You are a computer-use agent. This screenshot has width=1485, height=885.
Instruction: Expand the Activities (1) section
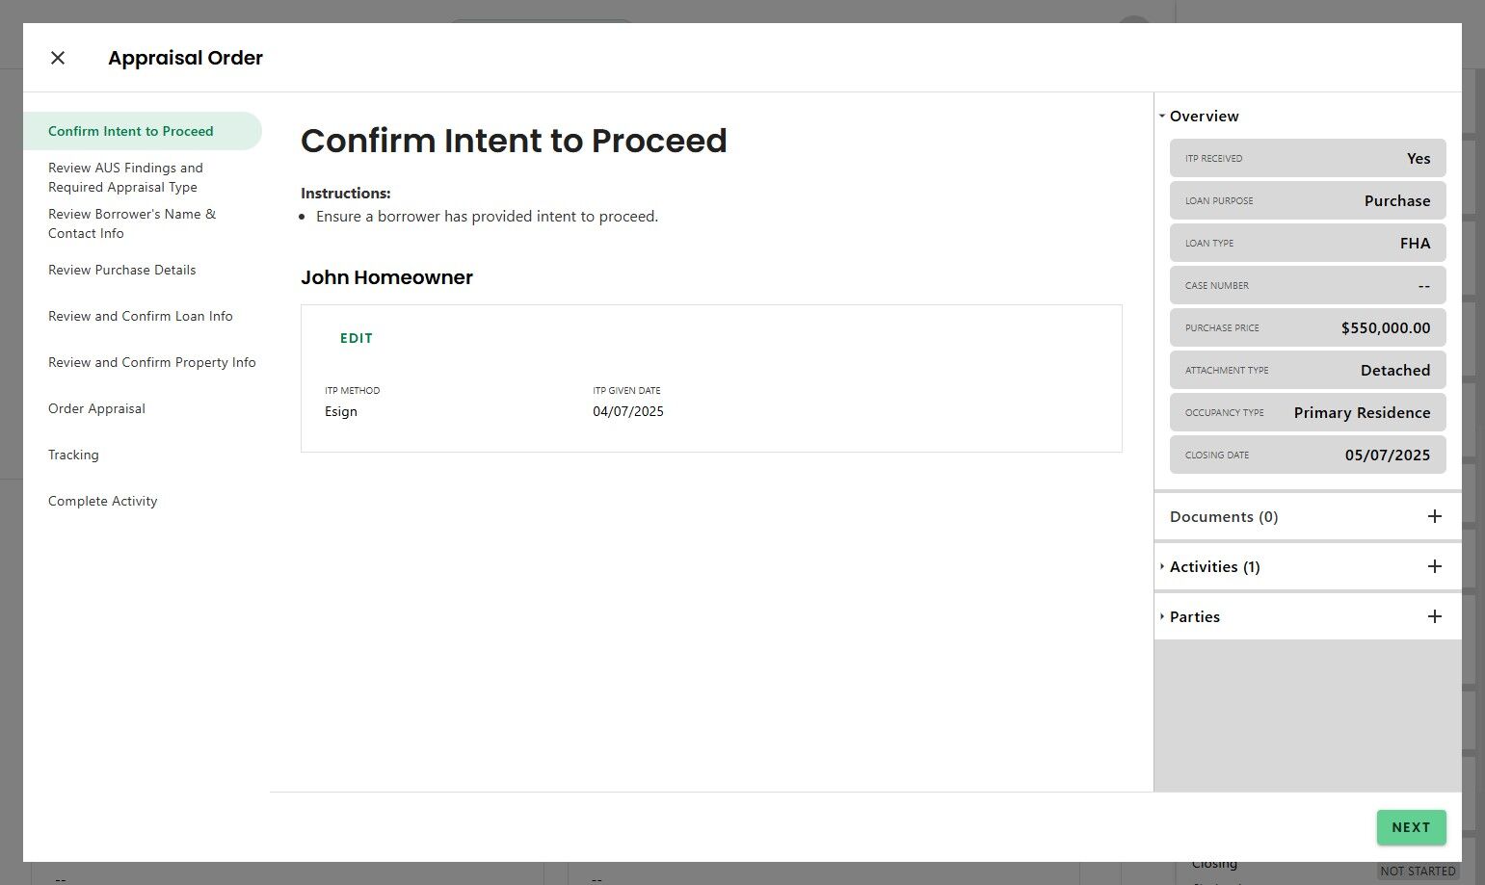(x=1214, y=566)
